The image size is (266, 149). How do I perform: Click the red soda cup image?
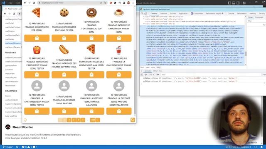click(x=118, y=50)
